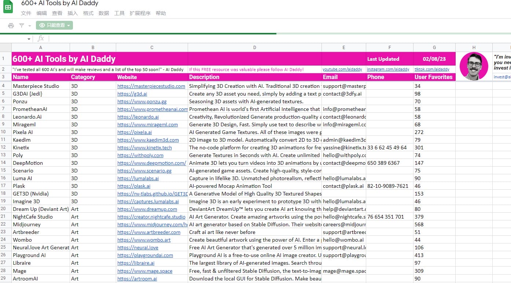Open the 帮助 menu
The height and width of the screenshot is (283, 511).
(161, 13)
